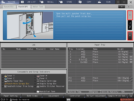
Task: Switch to the Punch(FD) tab
Action: [x=9, y=7]
